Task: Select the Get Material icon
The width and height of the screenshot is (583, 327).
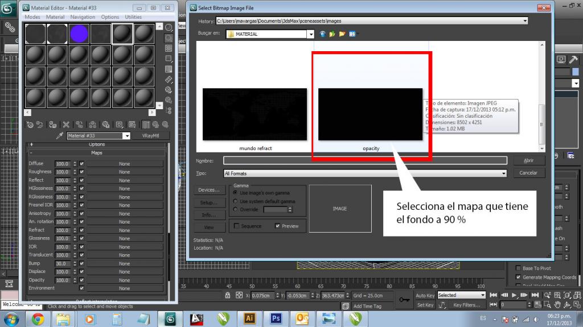Action: 30,125
